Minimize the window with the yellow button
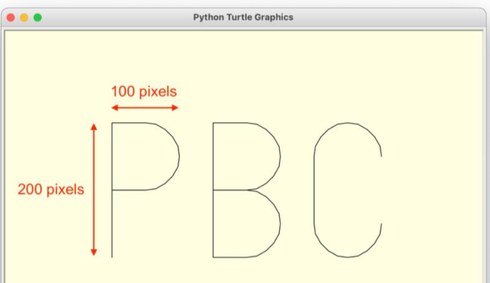The height and width of the screenshot is (283, 490). click(x=24, y=17)
